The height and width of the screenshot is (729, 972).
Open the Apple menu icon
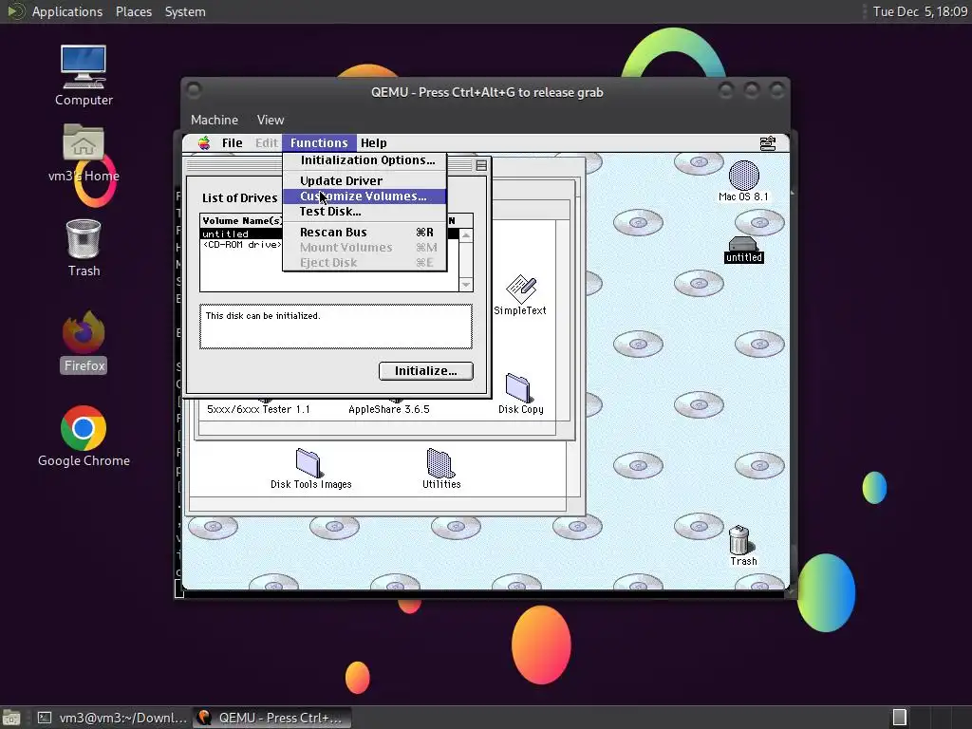click(204, 143)
